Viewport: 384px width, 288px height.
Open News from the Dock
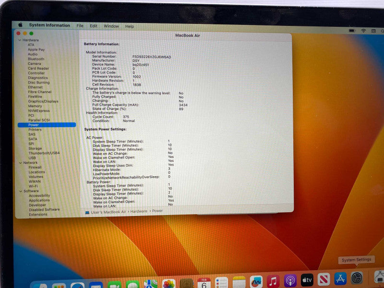[x=324, y=279]
